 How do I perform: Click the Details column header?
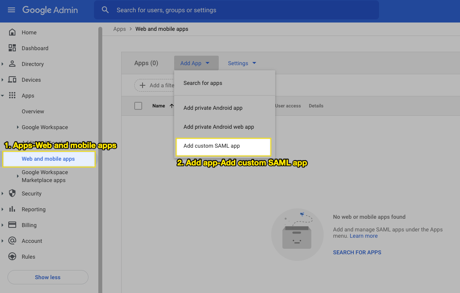(316, 106)
